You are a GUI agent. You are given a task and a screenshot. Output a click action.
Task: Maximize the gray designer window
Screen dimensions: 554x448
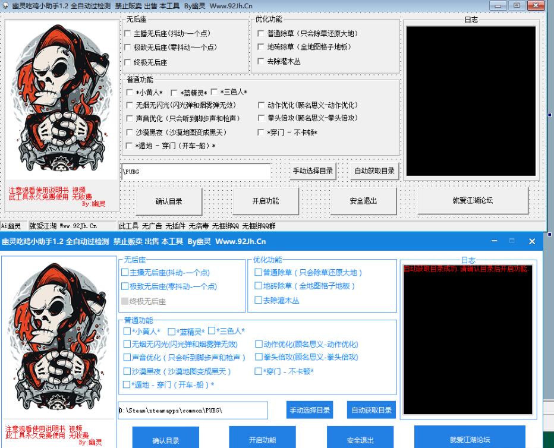(x=517, y=6)
